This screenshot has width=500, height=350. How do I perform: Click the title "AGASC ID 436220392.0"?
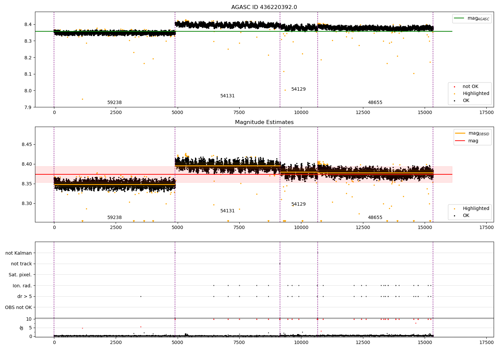(x=264, y=7)
